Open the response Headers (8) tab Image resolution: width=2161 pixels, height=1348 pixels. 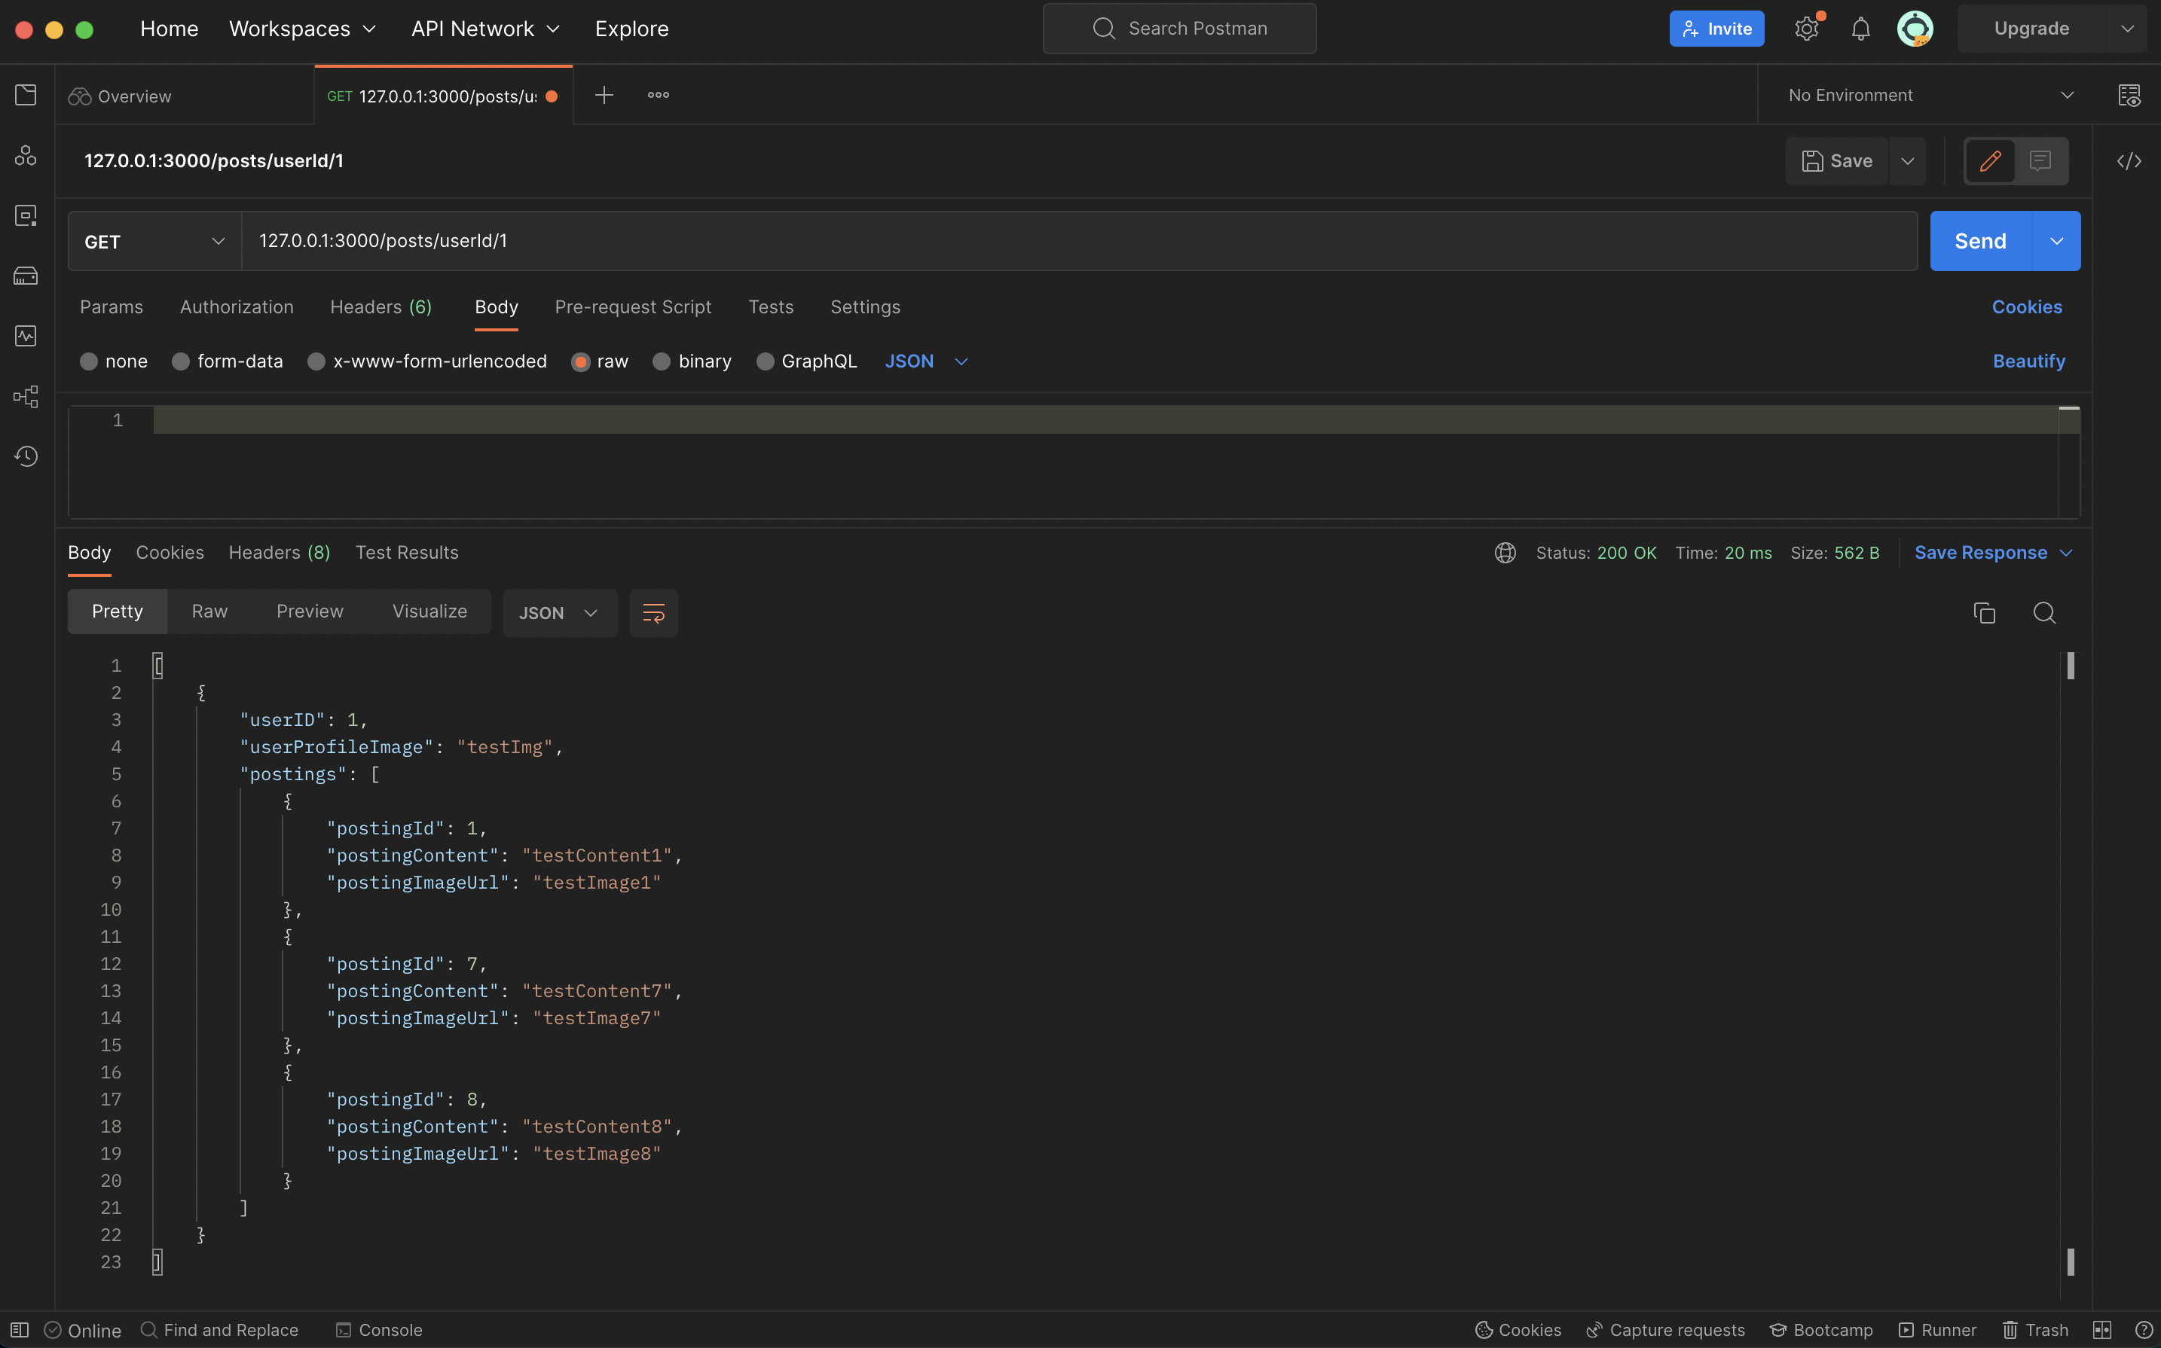(279, 553)
